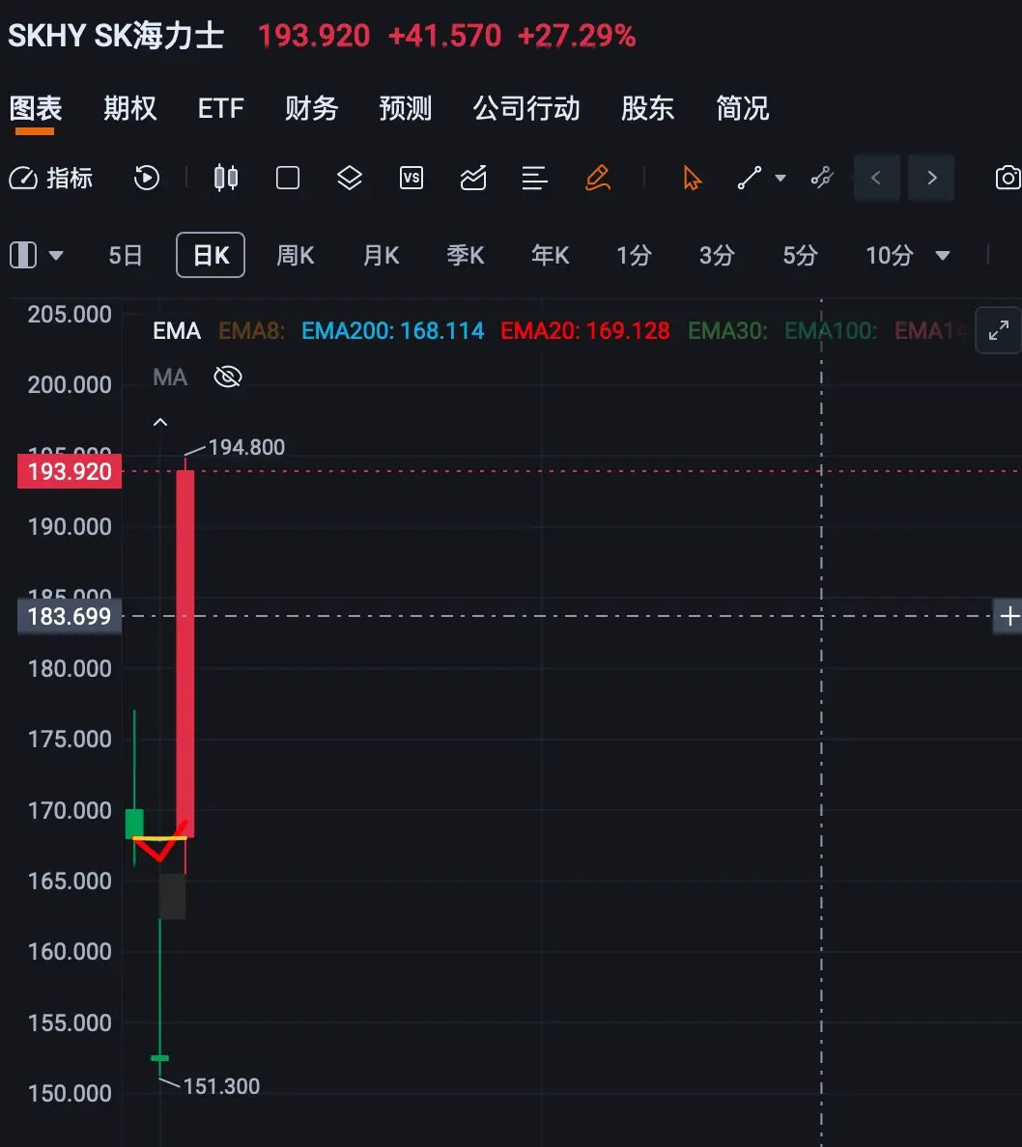Click the EMA100 legend entry
1022x1147 pixels.
tap(830, 330)
